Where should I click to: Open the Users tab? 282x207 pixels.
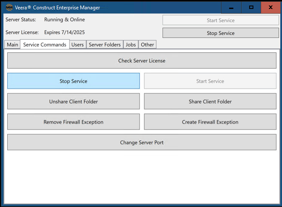tap(78, 45)
